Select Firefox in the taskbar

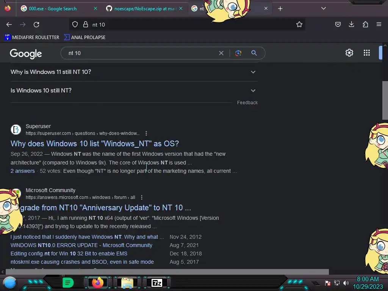pos(97,283)
